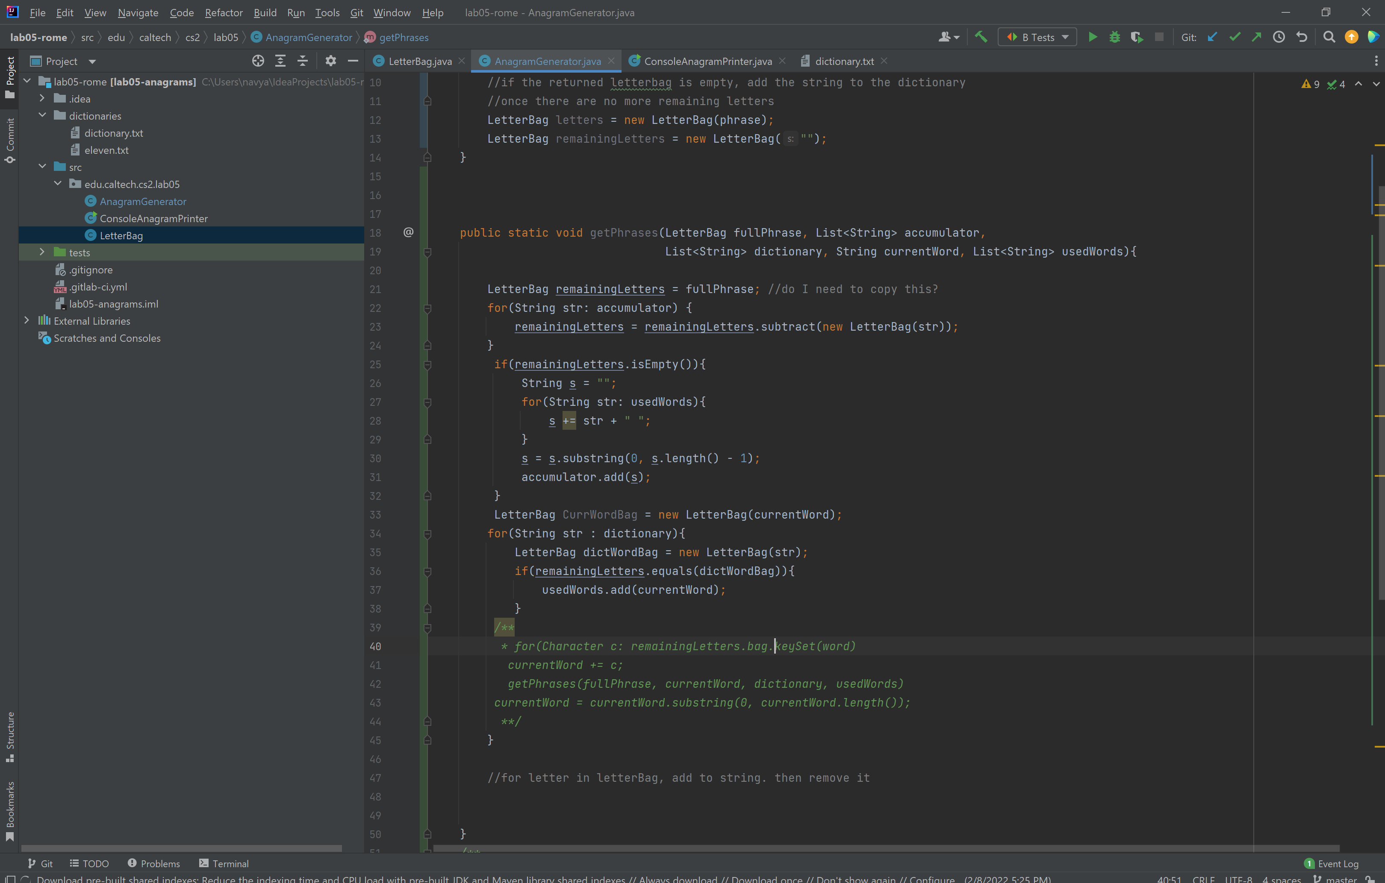Click the Search Everywhere magnifier

tap(1329, 37)
